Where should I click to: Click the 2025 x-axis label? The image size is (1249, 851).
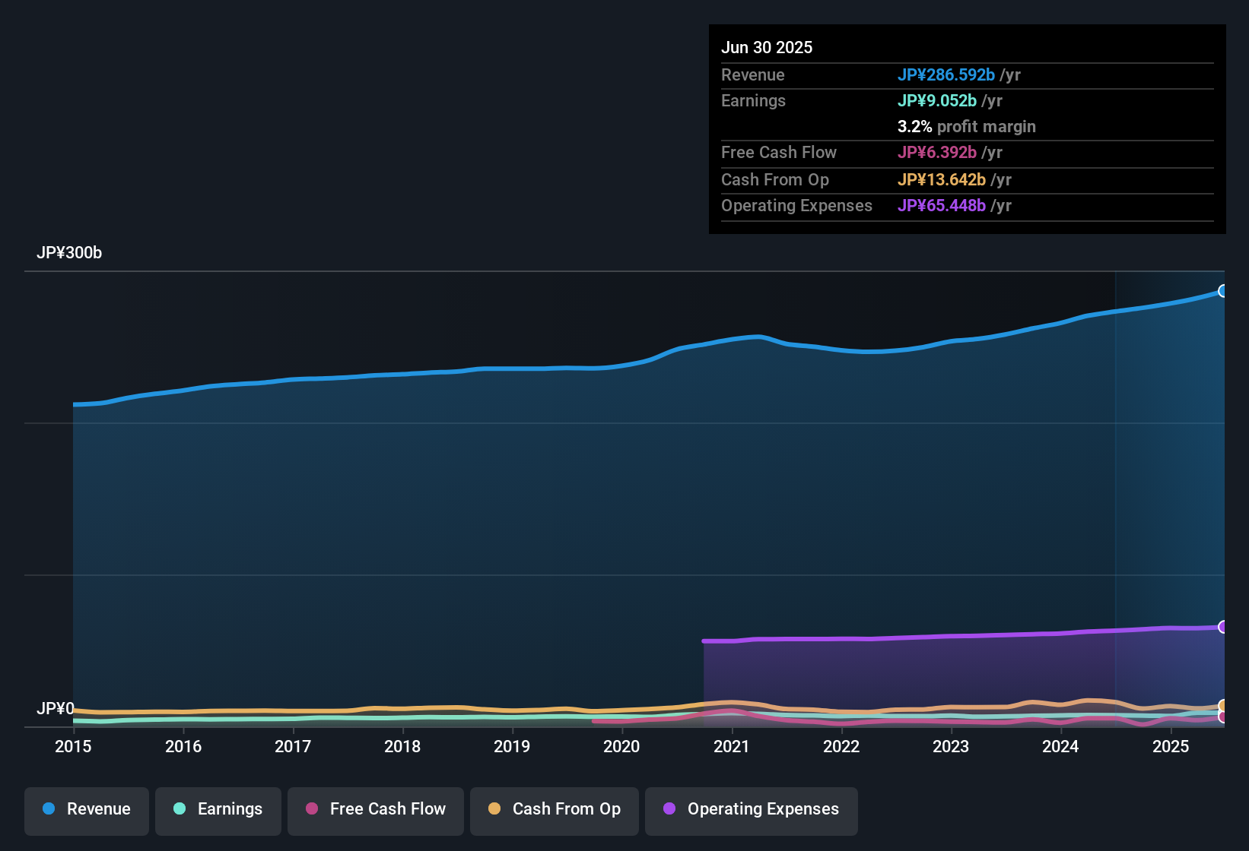coord(1171,747)
